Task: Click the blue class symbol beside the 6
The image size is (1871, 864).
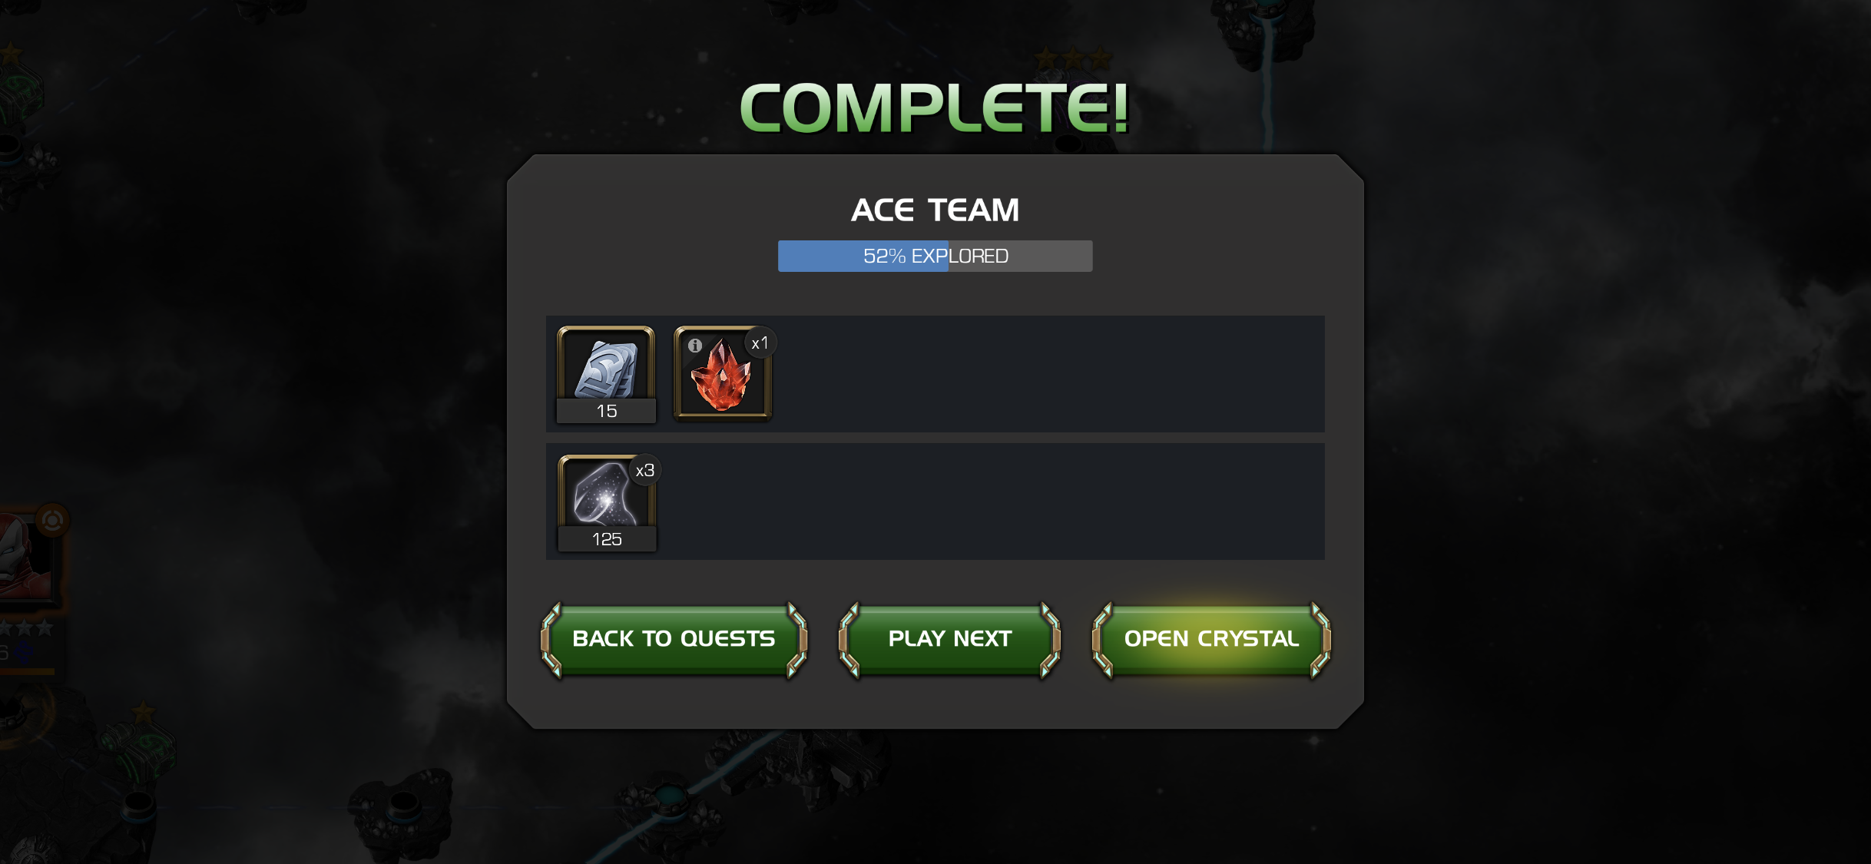Action: tap(24, 653)
